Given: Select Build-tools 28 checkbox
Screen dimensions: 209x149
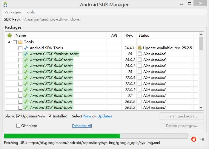Looking at the screenshot, I should coord(20,72).
